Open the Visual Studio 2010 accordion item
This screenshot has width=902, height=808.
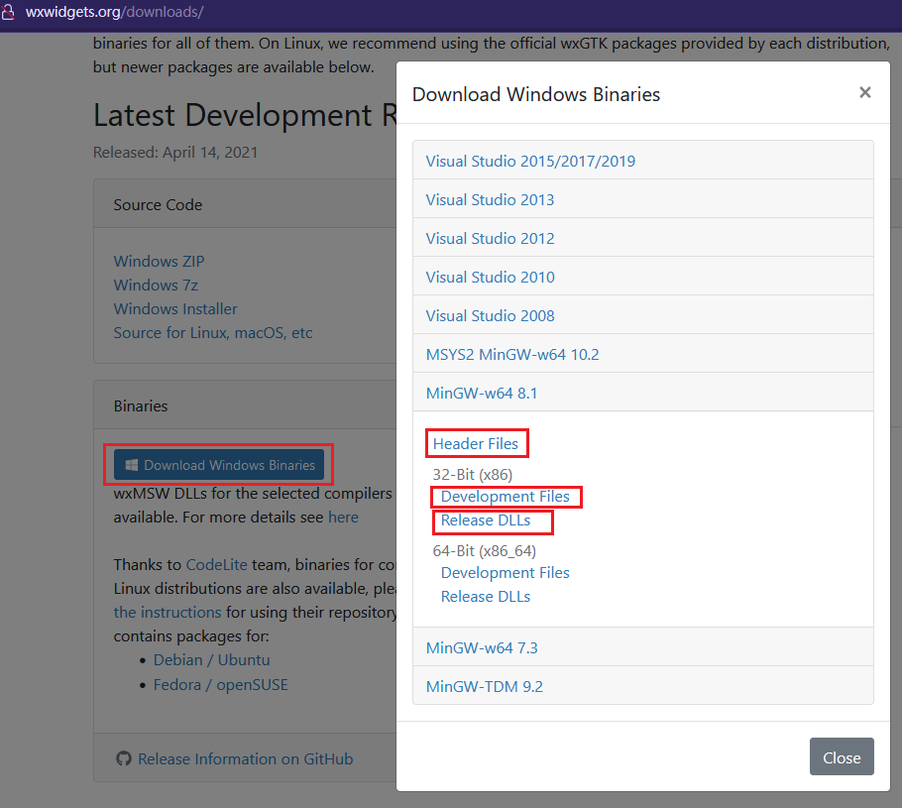click(x=490, y=277)
